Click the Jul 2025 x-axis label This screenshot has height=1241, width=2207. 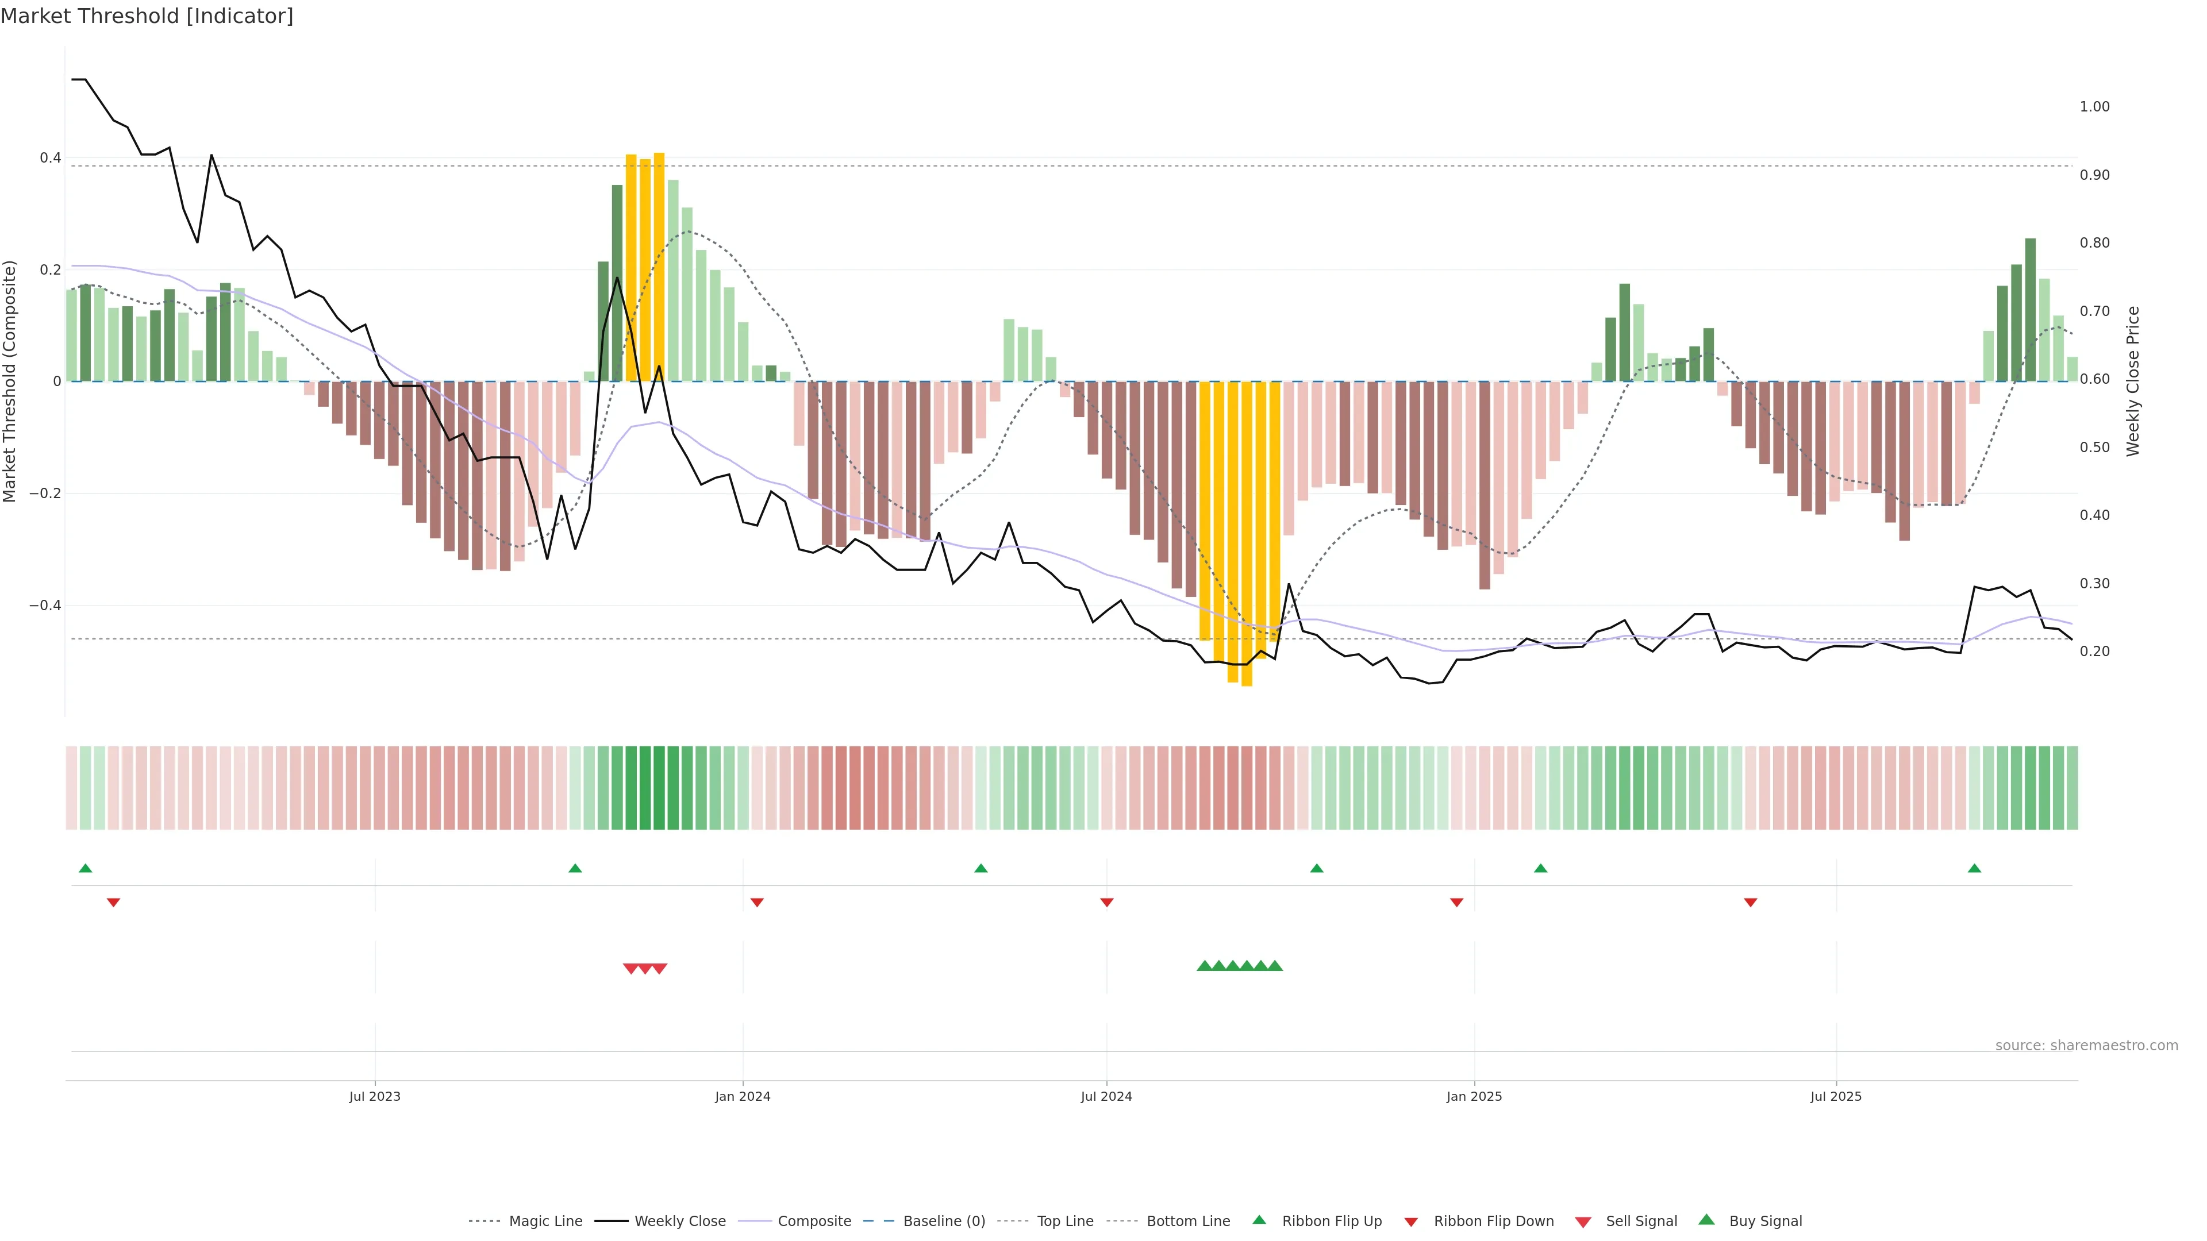tap(1836, 1096)
